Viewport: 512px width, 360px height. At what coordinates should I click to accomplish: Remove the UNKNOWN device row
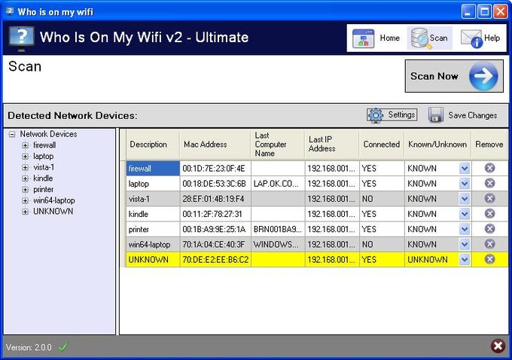[x=489, y=259]
